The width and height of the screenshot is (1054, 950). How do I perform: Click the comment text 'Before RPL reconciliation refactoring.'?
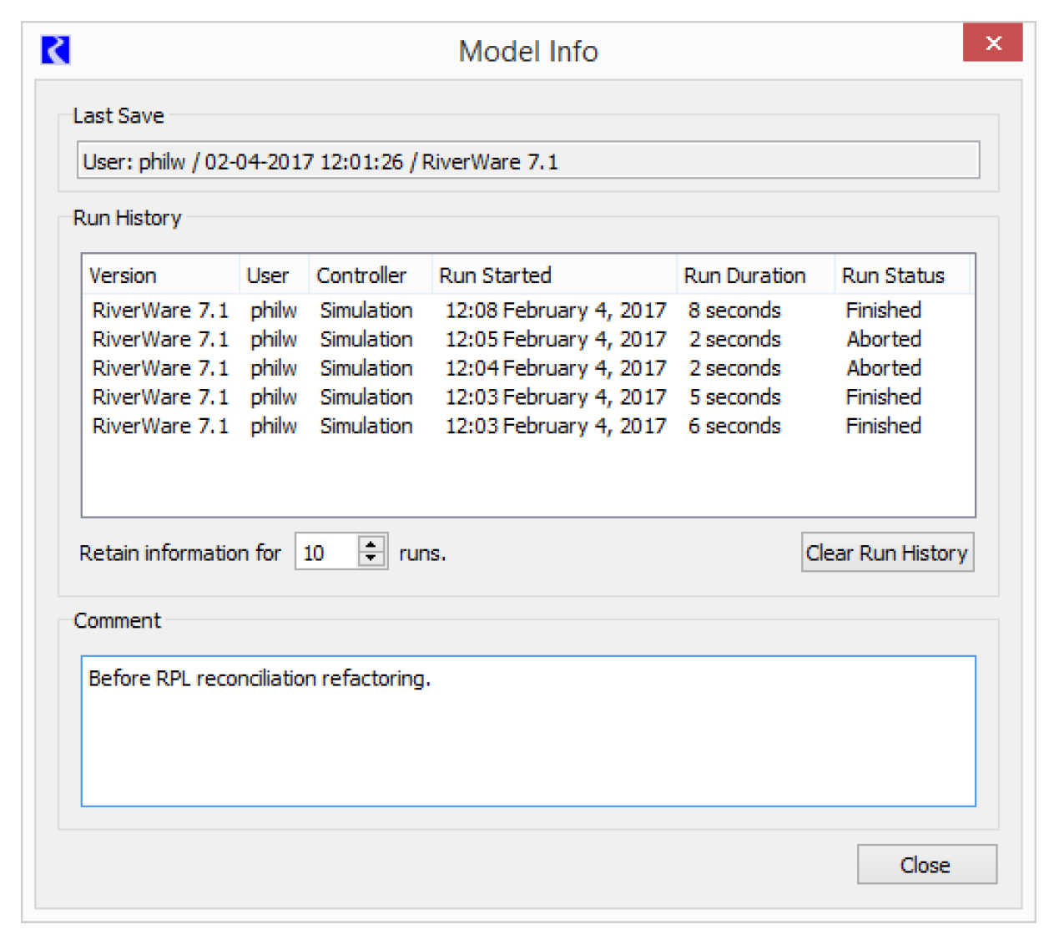(x=260, y=678)
